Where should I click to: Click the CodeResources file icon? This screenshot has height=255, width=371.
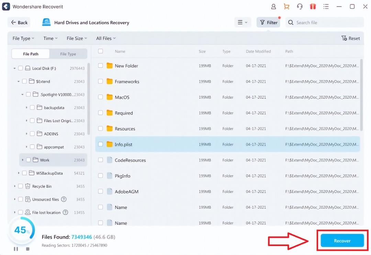pos(109,160)
